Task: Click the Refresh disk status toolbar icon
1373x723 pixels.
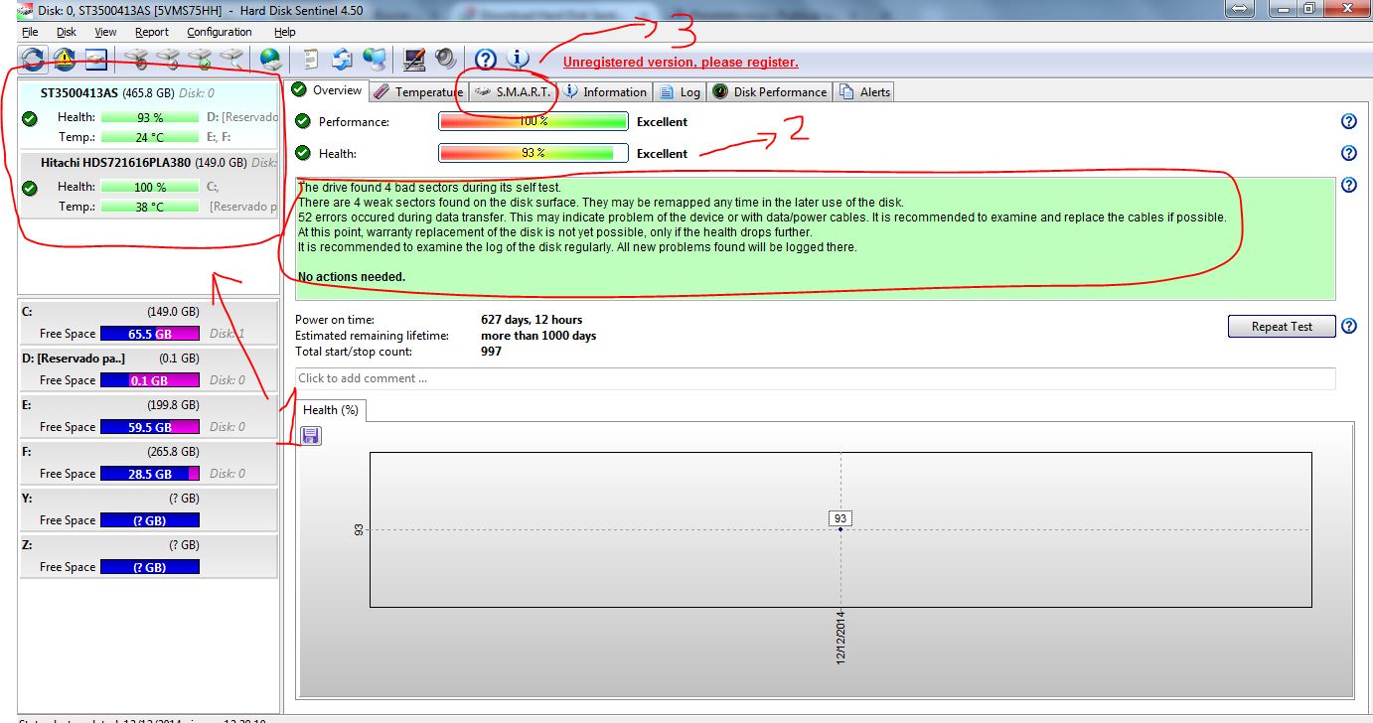Action: (x=33, y=60)
